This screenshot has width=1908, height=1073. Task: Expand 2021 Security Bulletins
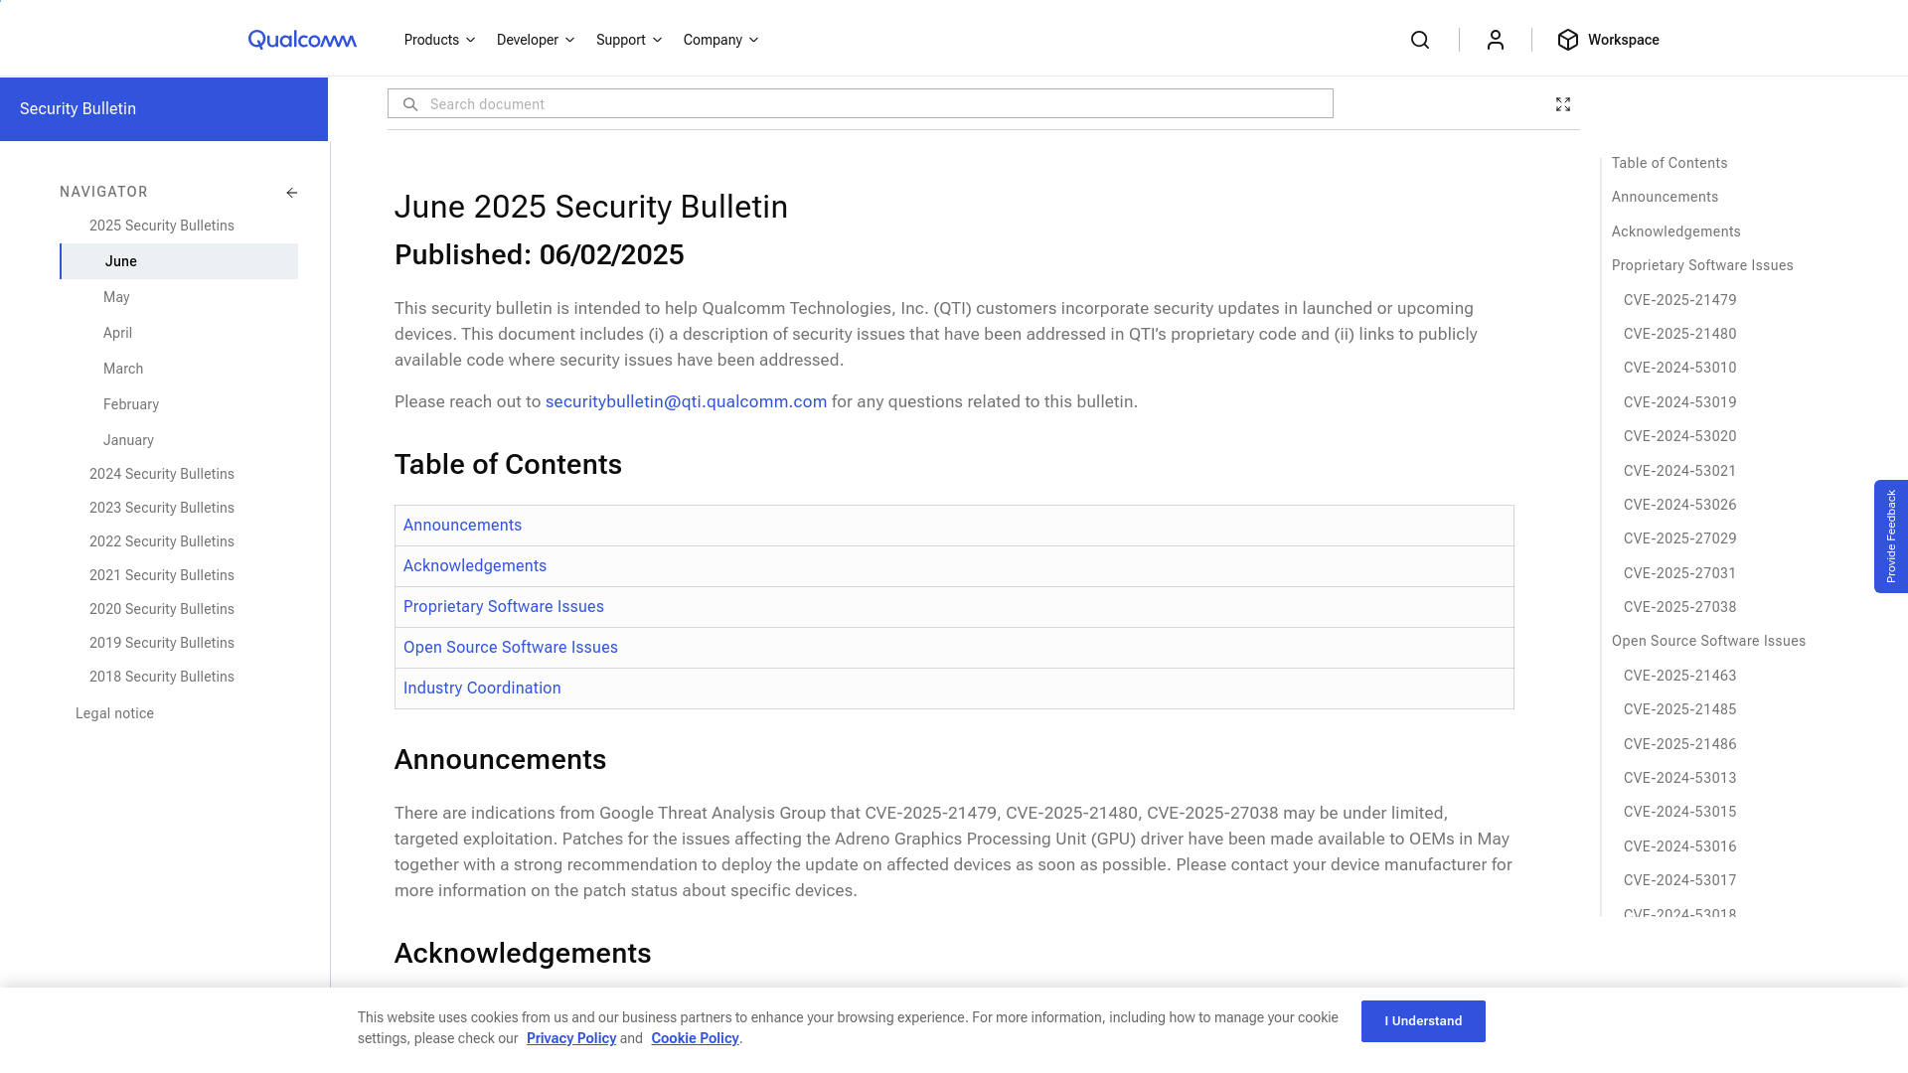tap(162, 575)
